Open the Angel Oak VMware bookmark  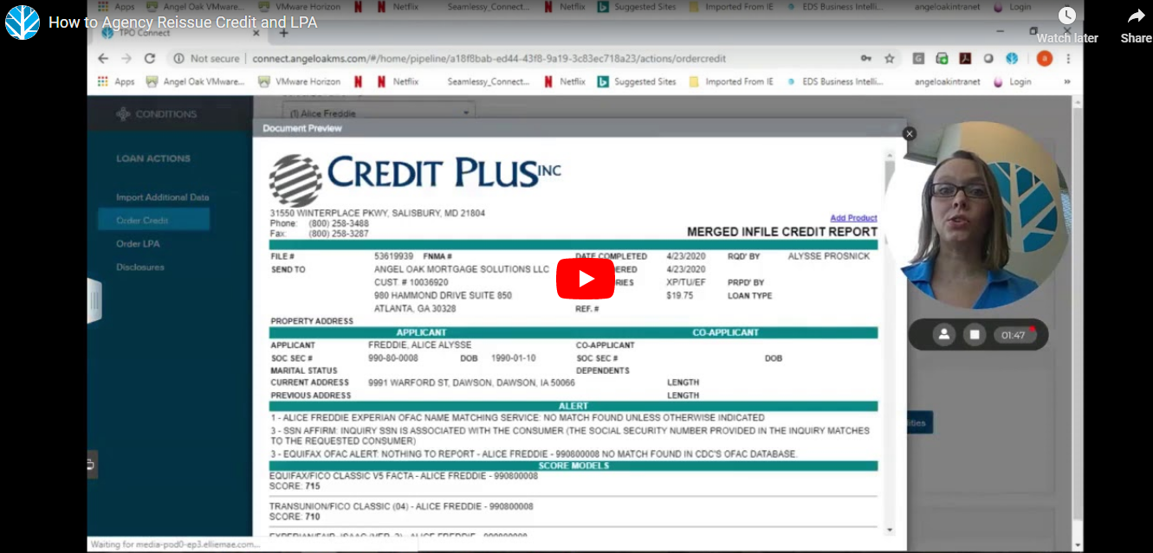195,81
